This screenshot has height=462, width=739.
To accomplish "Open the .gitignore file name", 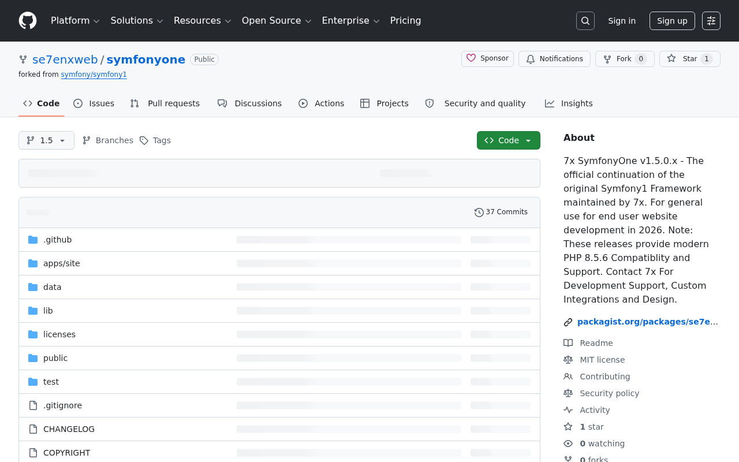I will (x=62, y=405).
